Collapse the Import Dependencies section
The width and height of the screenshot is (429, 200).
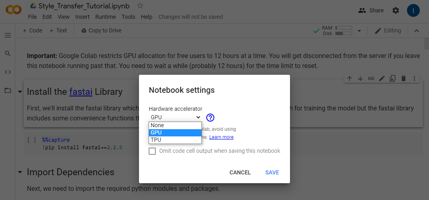(x=20, y=172)
